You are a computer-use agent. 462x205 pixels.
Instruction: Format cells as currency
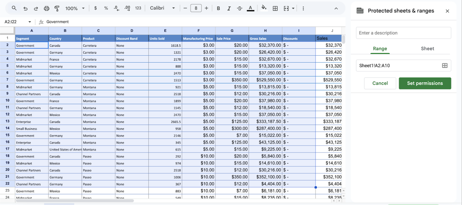pos(95,8)
